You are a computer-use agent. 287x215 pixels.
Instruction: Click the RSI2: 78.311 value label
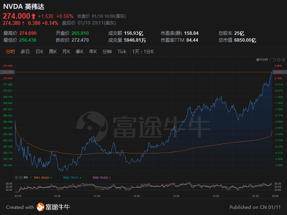[71, 178]
